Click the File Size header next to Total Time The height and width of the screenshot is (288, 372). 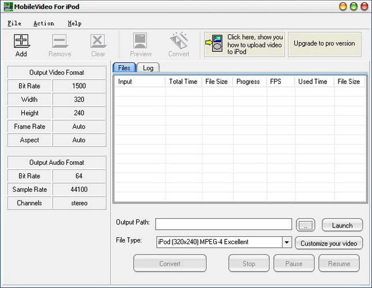click(217, 81)
